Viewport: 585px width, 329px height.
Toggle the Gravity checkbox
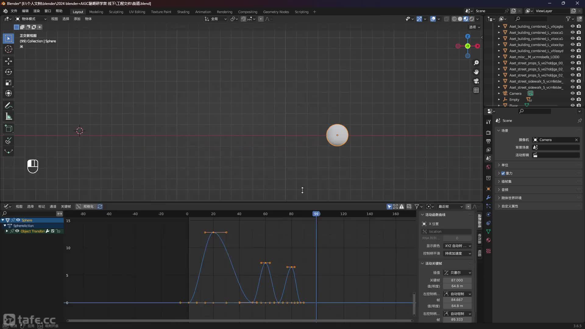click(x=503, y=173)
